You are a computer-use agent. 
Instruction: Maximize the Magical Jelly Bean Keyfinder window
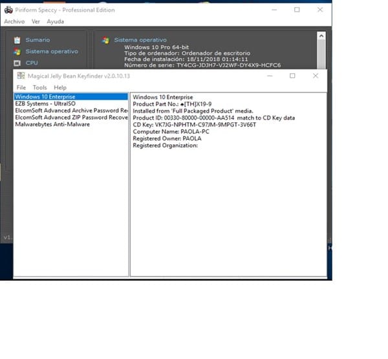(292, 76)
